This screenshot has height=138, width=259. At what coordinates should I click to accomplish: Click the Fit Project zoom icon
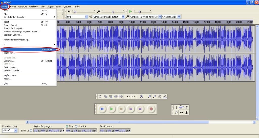[x=164, y=97]
